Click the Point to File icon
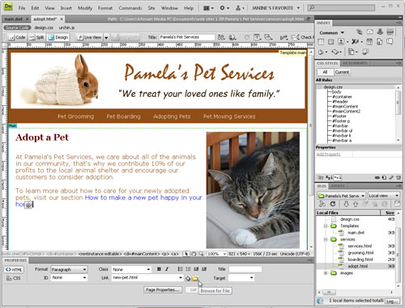Image resolution: width=405 pixels, height=308 pixels. coord(188,278)
